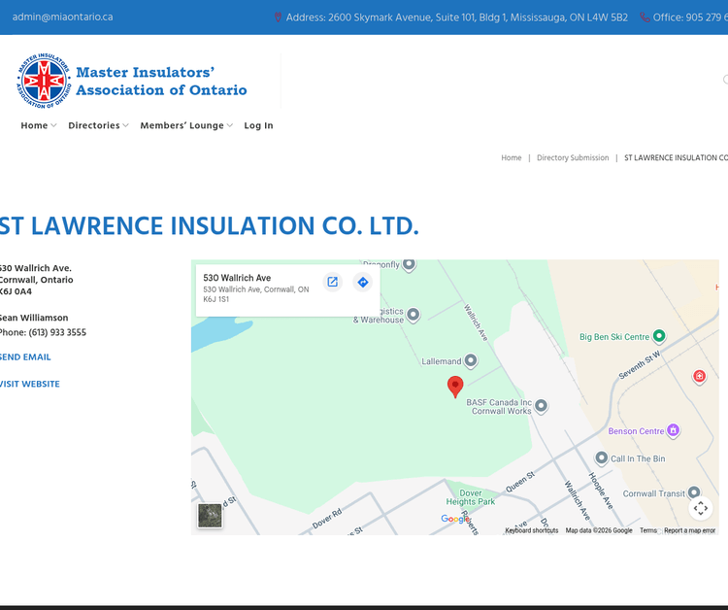Expand the Home menu chevron
Viewport: 728px width, 610px height.
pyautogui.click(x=53, y=125)
